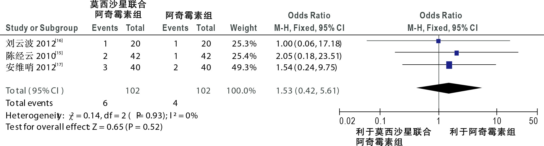Click the Total events row label
544x146 pixels.
coord(29,103)
